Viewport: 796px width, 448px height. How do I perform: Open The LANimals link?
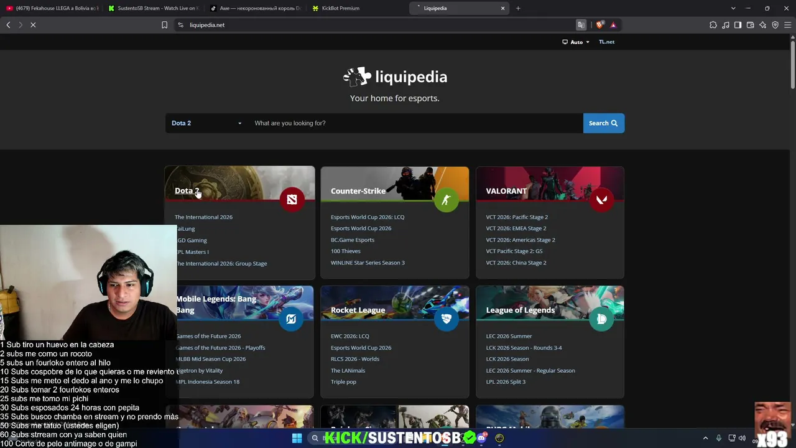tap(348, 371)
